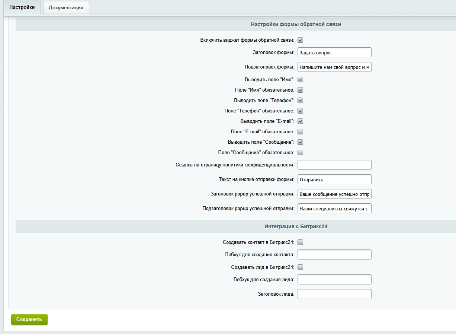Image resolution: width=456 pixels, height=334 pixels.
Task: Enable Создавать лид в Битрикс24 checkbox
Action: click(301, 267)
